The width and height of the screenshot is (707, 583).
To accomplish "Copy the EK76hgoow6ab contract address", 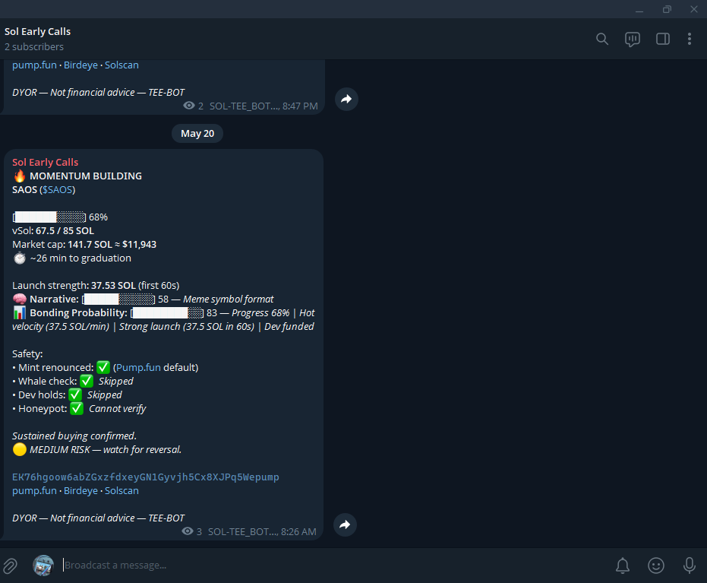I will coord(146,477).
